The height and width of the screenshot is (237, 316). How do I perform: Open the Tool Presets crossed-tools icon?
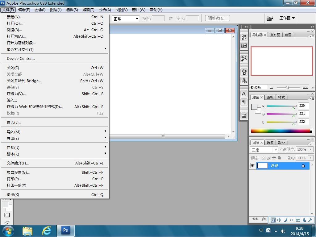coord(244,59)
